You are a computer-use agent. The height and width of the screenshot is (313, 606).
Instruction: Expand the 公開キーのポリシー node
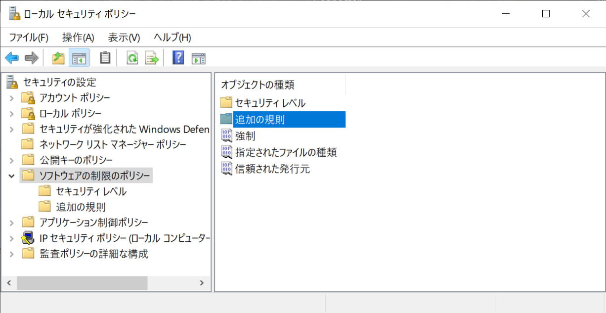(x=12, y=160)
